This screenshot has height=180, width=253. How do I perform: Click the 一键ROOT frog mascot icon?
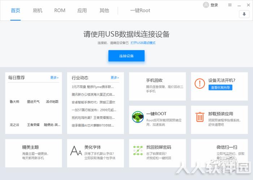pos(138,117)
